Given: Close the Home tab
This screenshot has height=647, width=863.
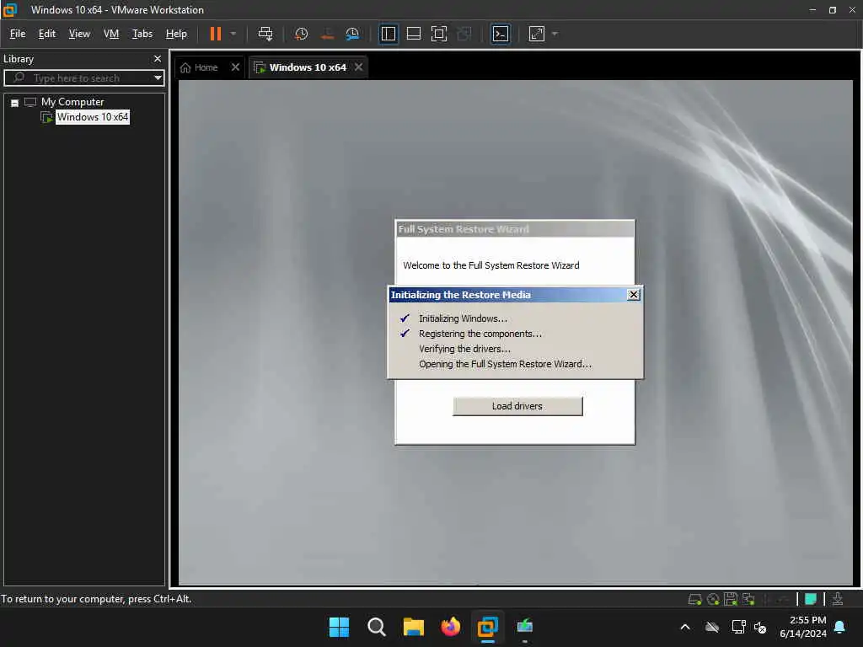Looking at the screenshot, I should point(236,67).
